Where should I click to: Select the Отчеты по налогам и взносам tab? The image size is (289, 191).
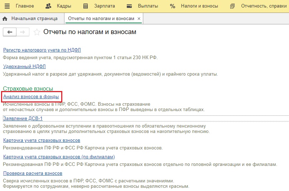pos(104,18)
